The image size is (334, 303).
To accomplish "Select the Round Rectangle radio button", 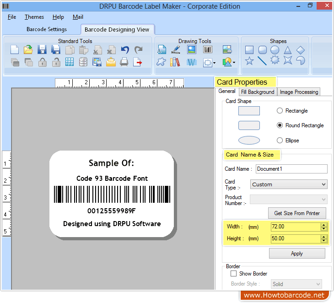I will 280,125.
